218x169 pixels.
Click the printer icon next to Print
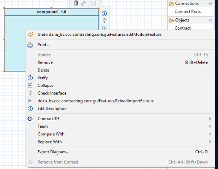pos(30,45)
